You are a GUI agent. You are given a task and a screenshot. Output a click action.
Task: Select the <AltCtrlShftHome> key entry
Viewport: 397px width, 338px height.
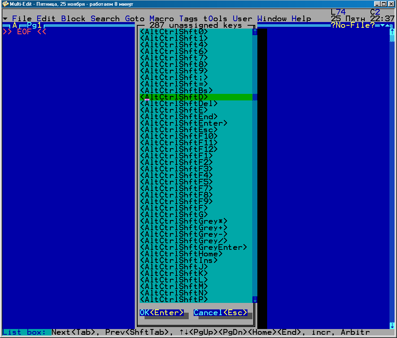pyautogui.click(x=179, y=254)
